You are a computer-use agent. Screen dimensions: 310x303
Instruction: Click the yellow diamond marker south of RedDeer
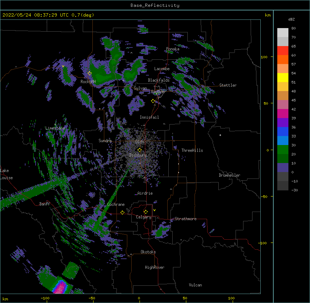(x=153, y=101)
